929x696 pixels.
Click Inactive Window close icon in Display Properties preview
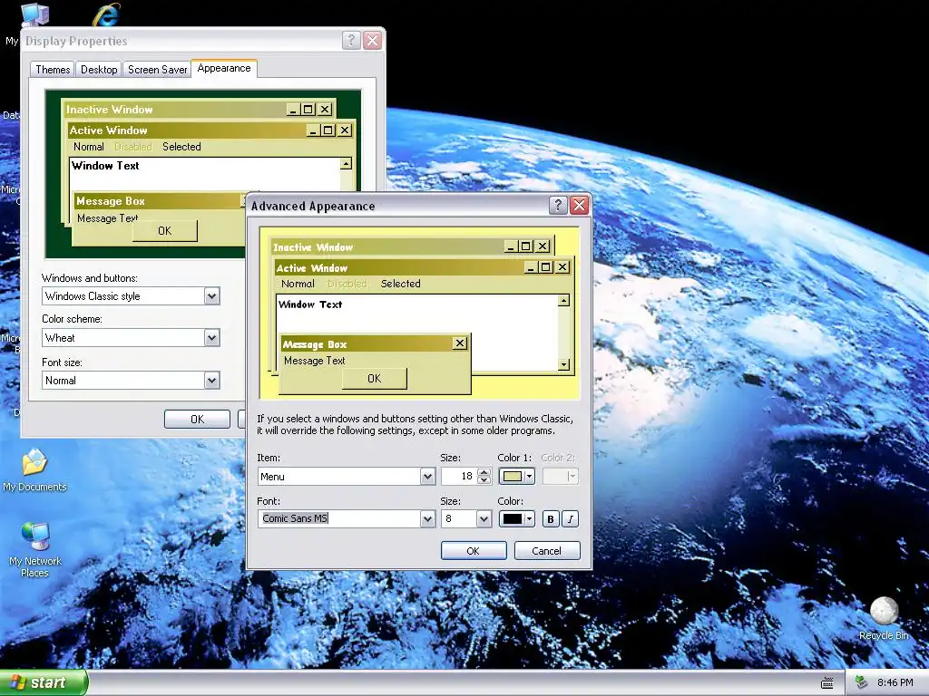(x=325, y=110)
